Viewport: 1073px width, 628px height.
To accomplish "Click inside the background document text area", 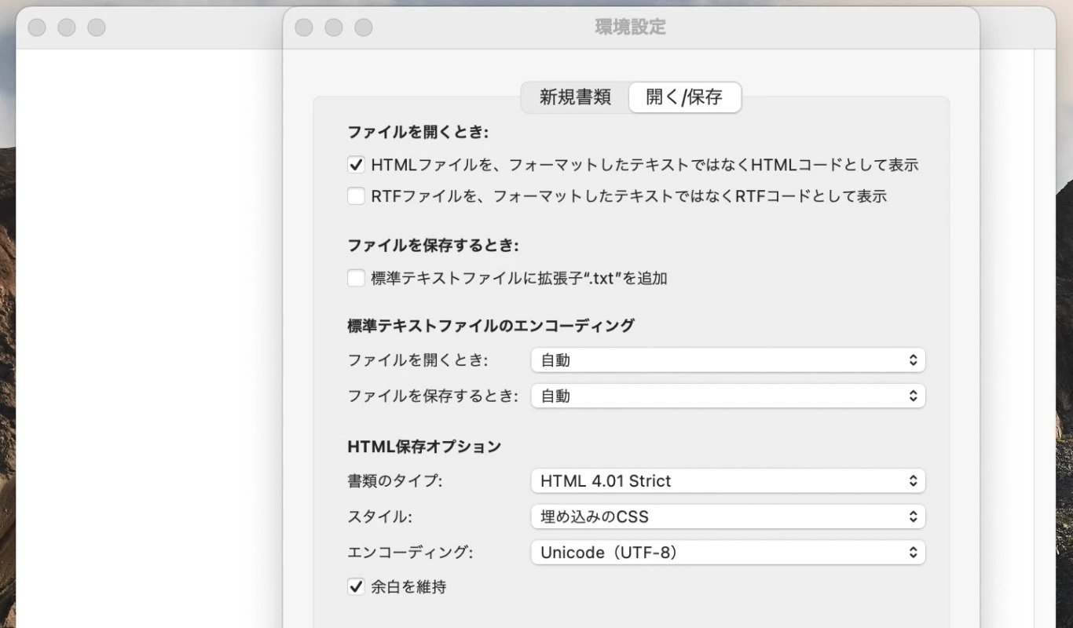I will pos(149,338).
